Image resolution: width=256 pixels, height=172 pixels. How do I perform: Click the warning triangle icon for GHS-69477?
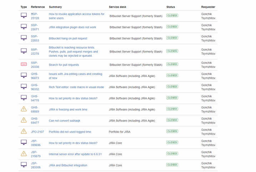click(24, 120)
